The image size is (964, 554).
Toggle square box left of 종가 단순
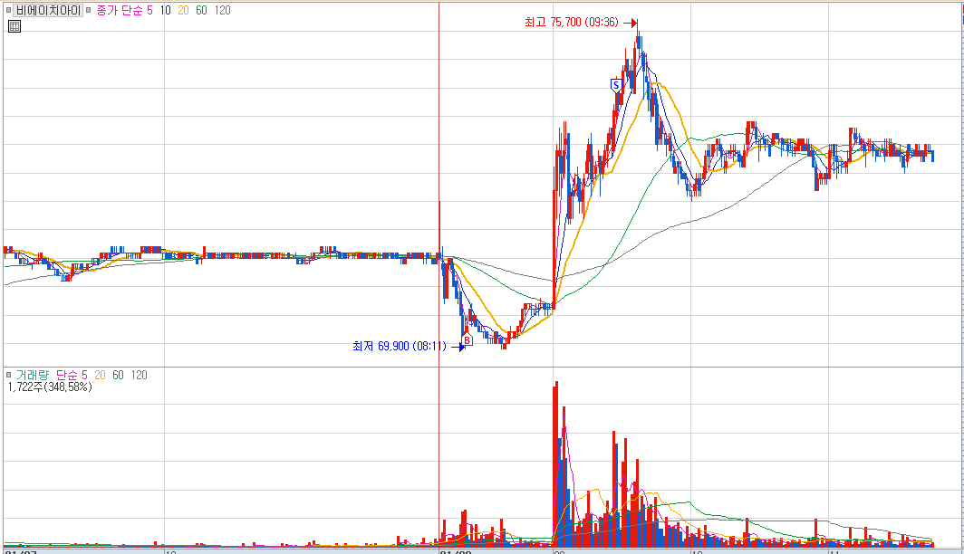coord(89,11)
